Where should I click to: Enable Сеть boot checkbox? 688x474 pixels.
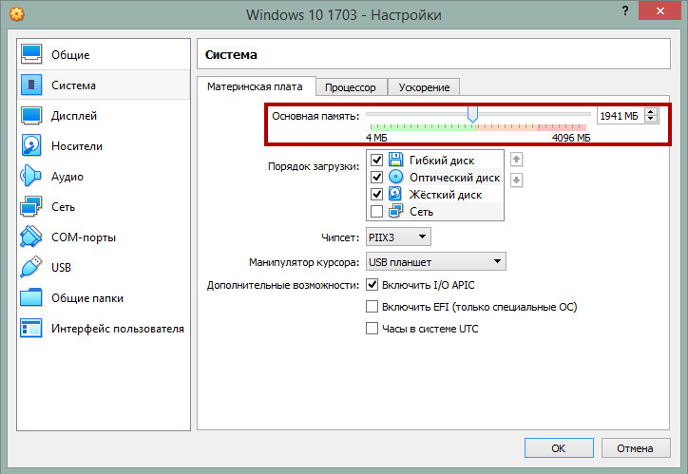coord(376,211)
